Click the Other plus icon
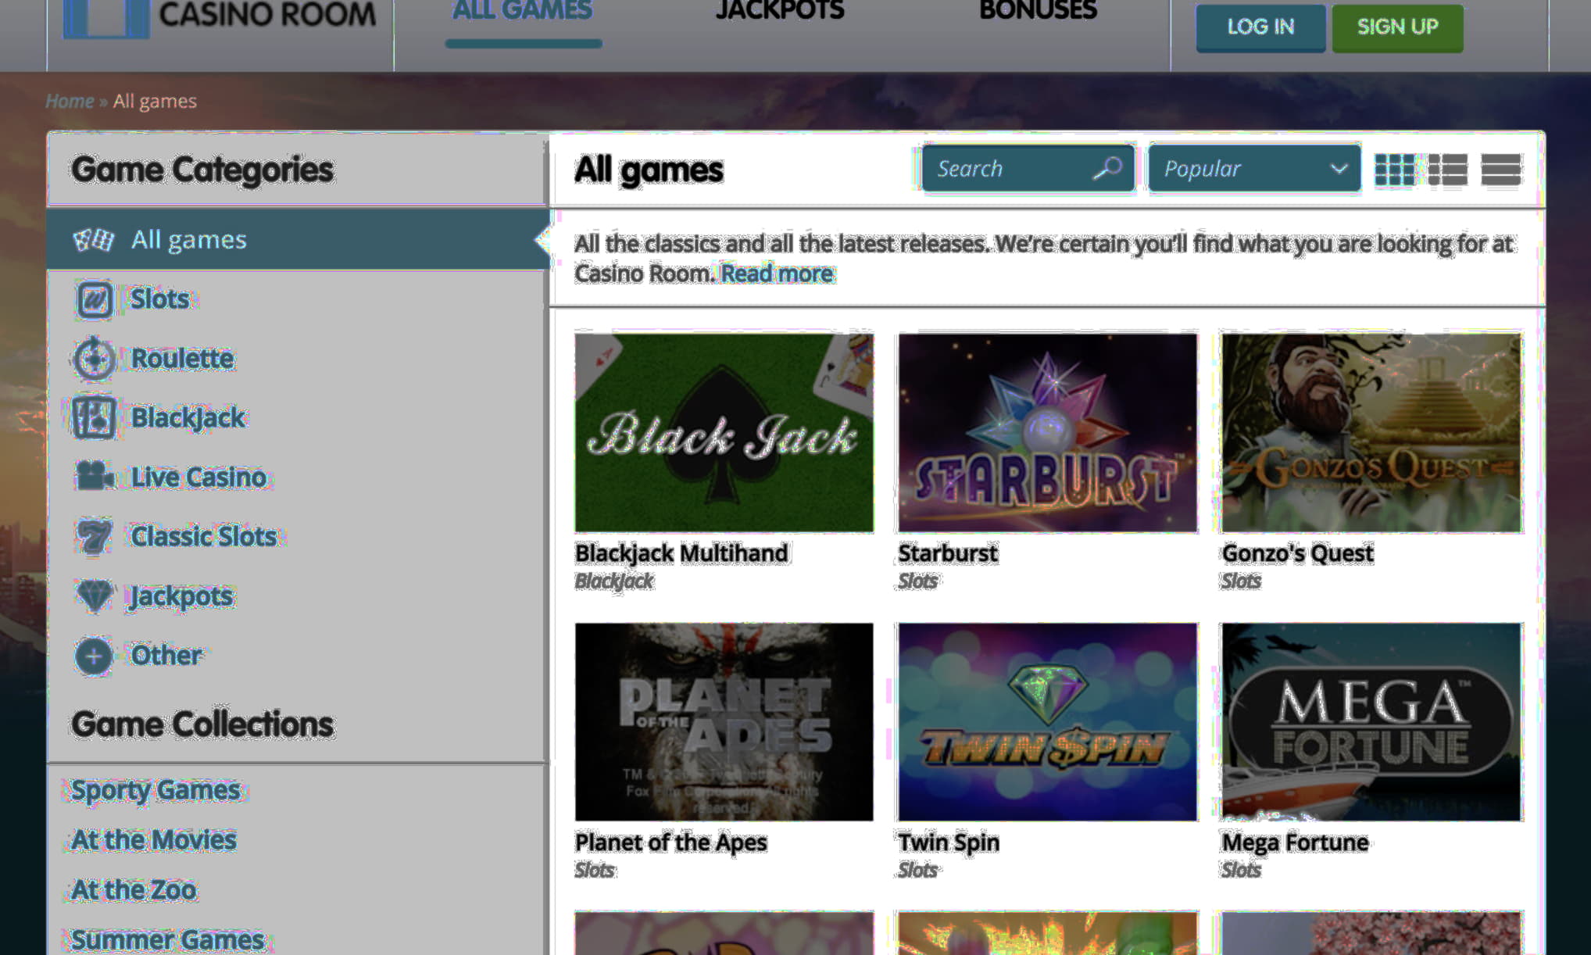The height and width of the screenshot is (955, 1591). (x=94, y=656)
